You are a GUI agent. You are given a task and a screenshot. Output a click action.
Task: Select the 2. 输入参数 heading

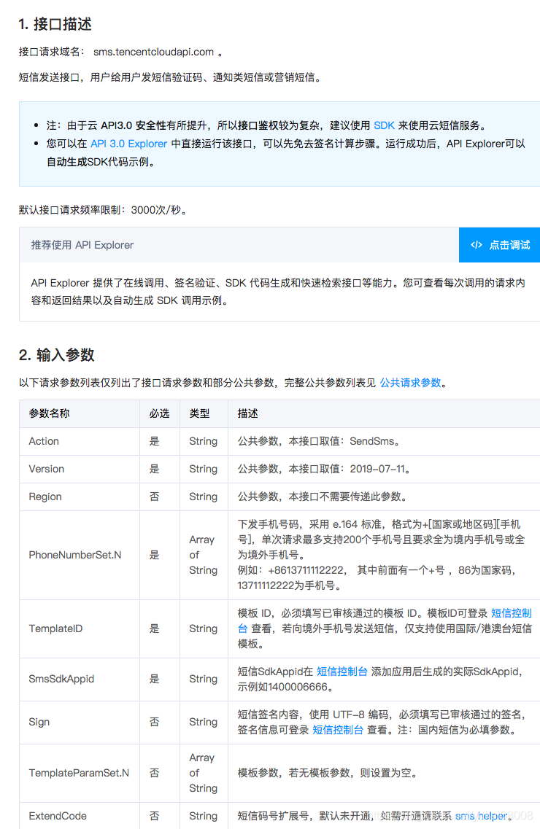(x=57, y=355)
